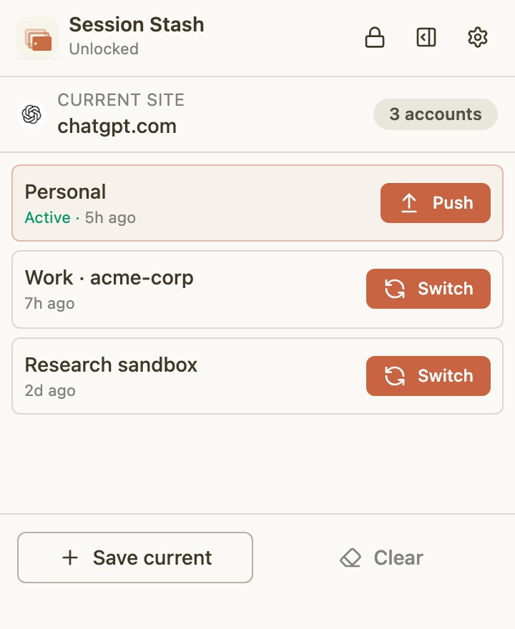Click the eraser icon beside Clear

coord(350,558)
